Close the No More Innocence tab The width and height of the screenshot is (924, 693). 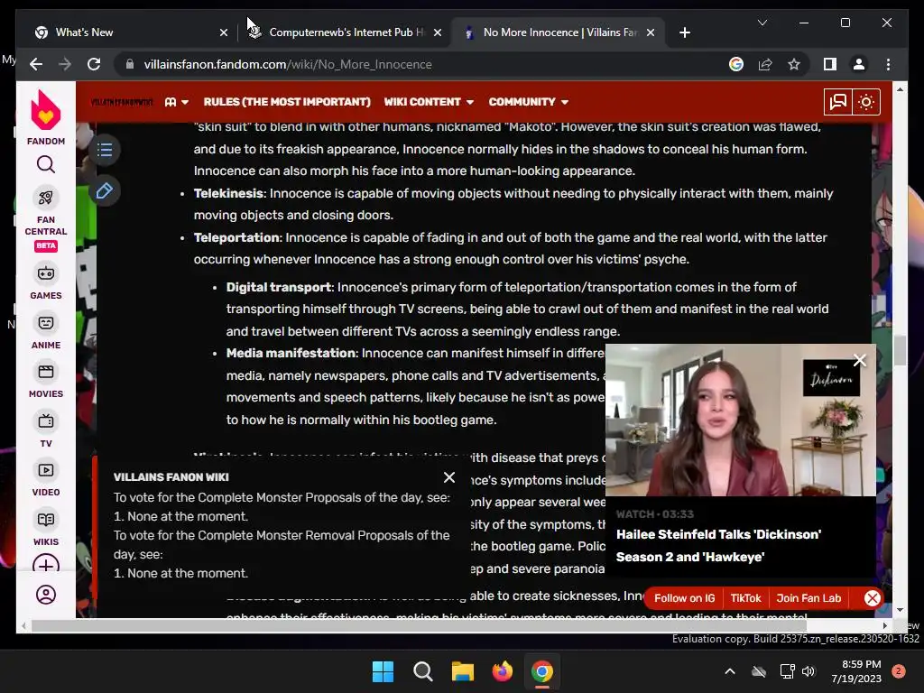click(x=650, y=32)
